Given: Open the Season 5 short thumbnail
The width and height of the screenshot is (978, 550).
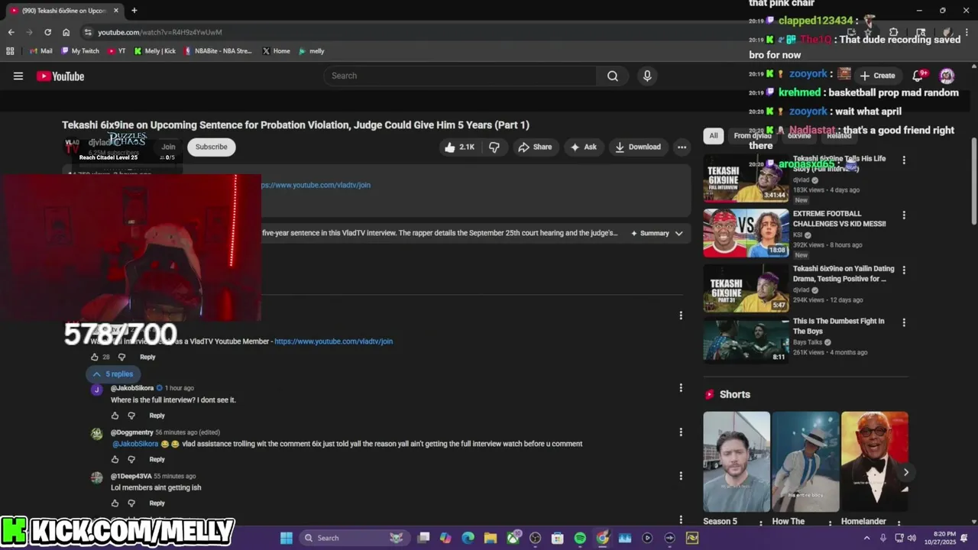Looking at the screenshot, I should coord(737,461).
